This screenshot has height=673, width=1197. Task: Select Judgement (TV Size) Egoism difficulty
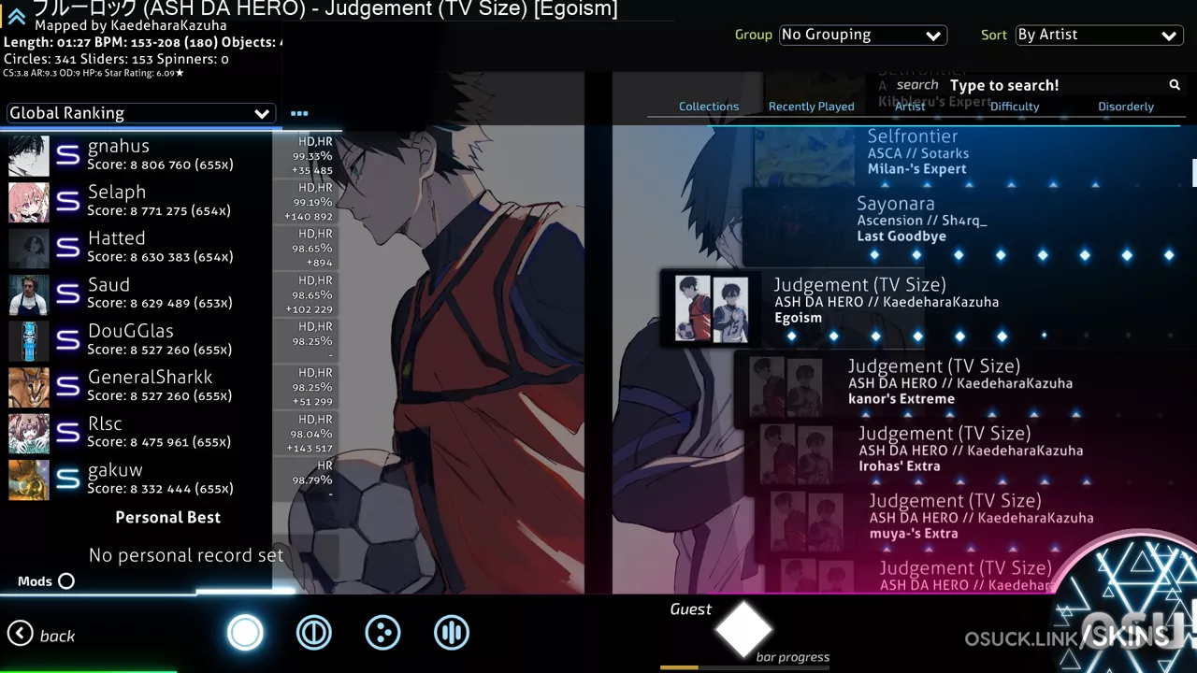(928, 308)
